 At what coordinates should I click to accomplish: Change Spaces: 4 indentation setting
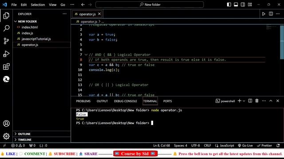pyautogui.click(x=181, y=145)
